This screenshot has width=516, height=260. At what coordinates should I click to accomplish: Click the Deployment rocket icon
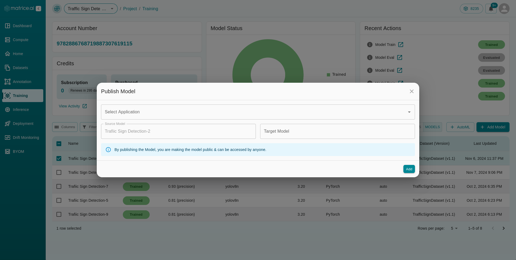pos(8,124)
